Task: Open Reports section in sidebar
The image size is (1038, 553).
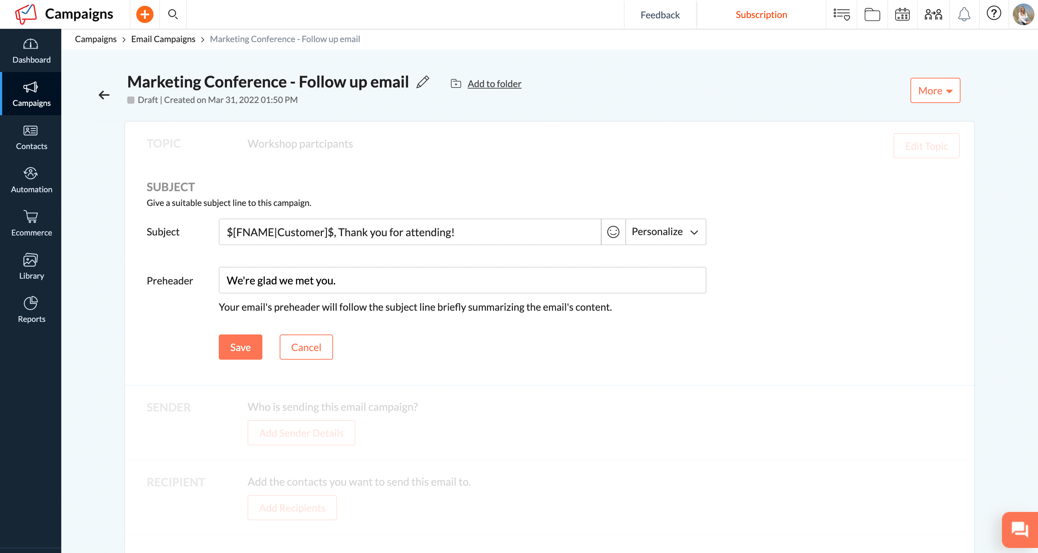Action: [31, 310]
